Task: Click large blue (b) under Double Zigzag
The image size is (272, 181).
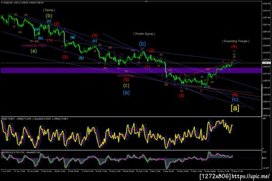Action: [x=142, y=44]
